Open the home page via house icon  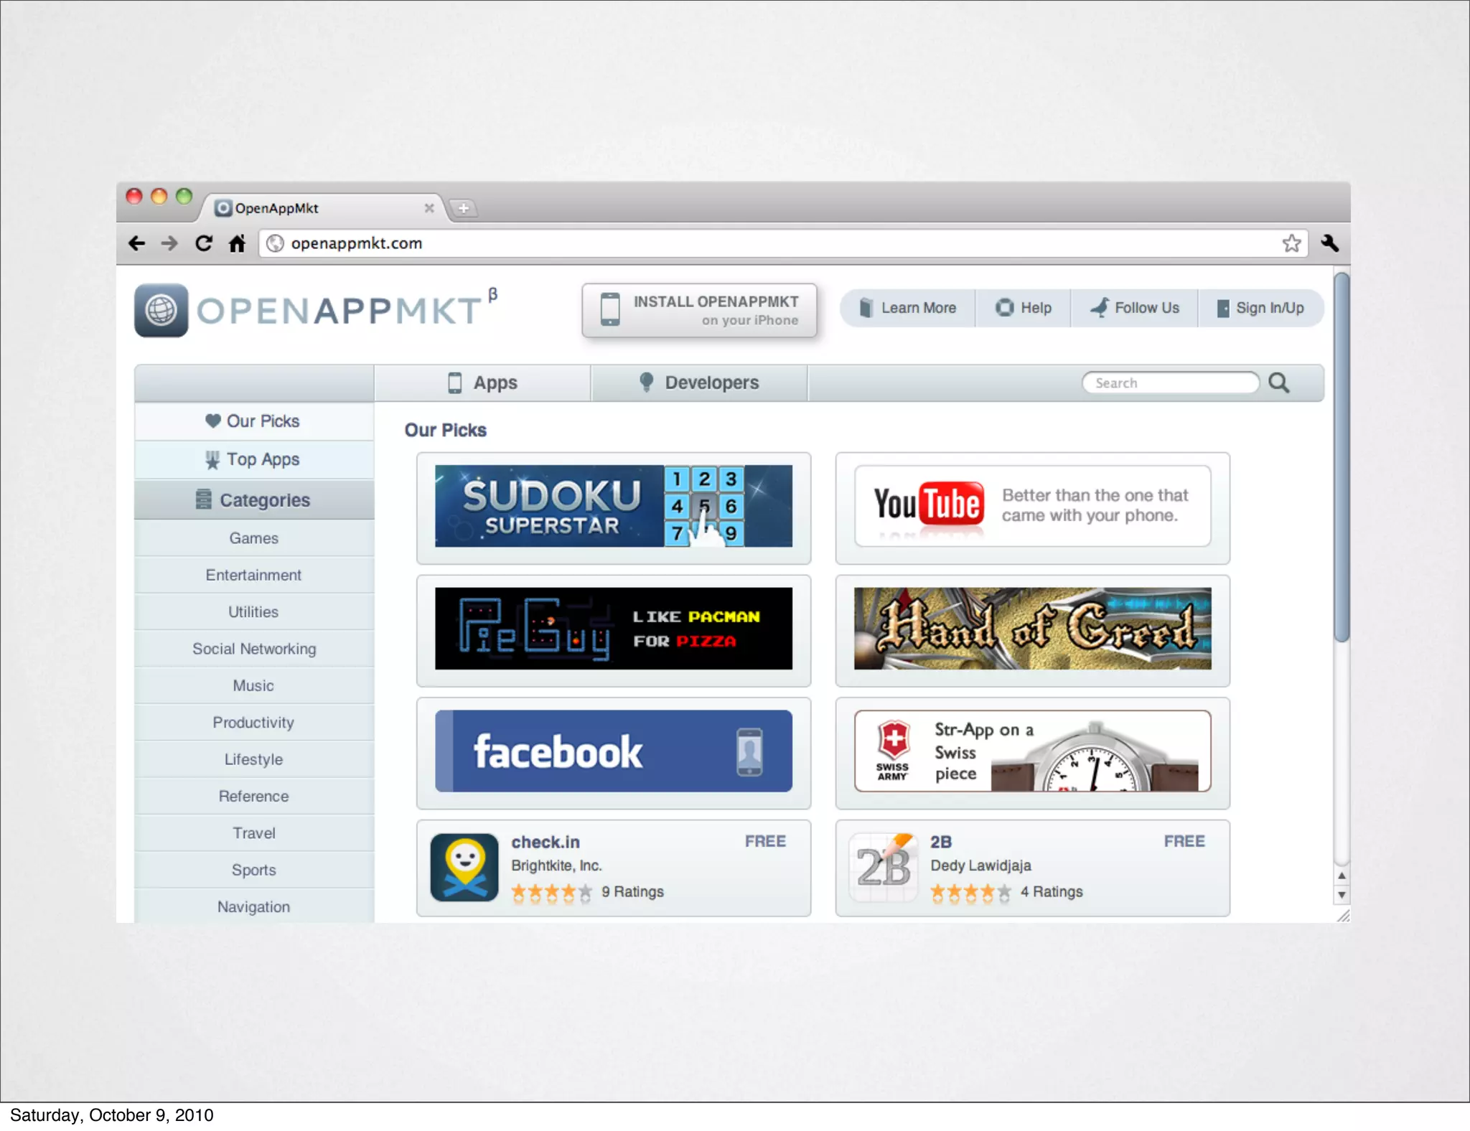click(x=237, y=243)
